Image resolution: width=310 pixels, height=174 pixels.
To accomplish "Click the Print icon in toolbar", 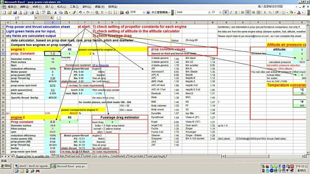I will [x=31, y=12].
